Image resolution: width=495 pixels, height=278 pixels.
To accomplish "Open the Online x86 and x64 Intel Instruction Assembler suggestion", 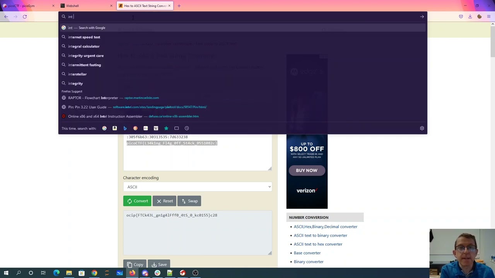I will [x=243, y=116].
